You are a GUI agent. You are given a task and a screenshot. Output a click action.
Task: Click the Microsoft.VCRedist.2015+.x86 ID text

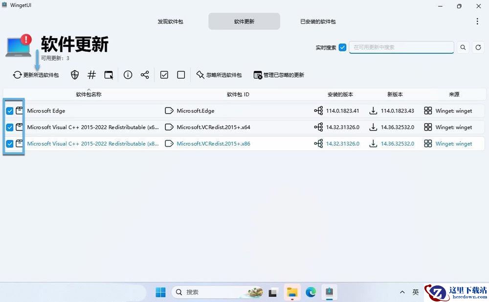[213, 144]
